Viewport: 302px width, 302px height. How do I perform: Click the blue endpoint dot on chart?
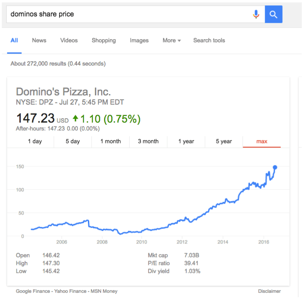click(275, 167)
